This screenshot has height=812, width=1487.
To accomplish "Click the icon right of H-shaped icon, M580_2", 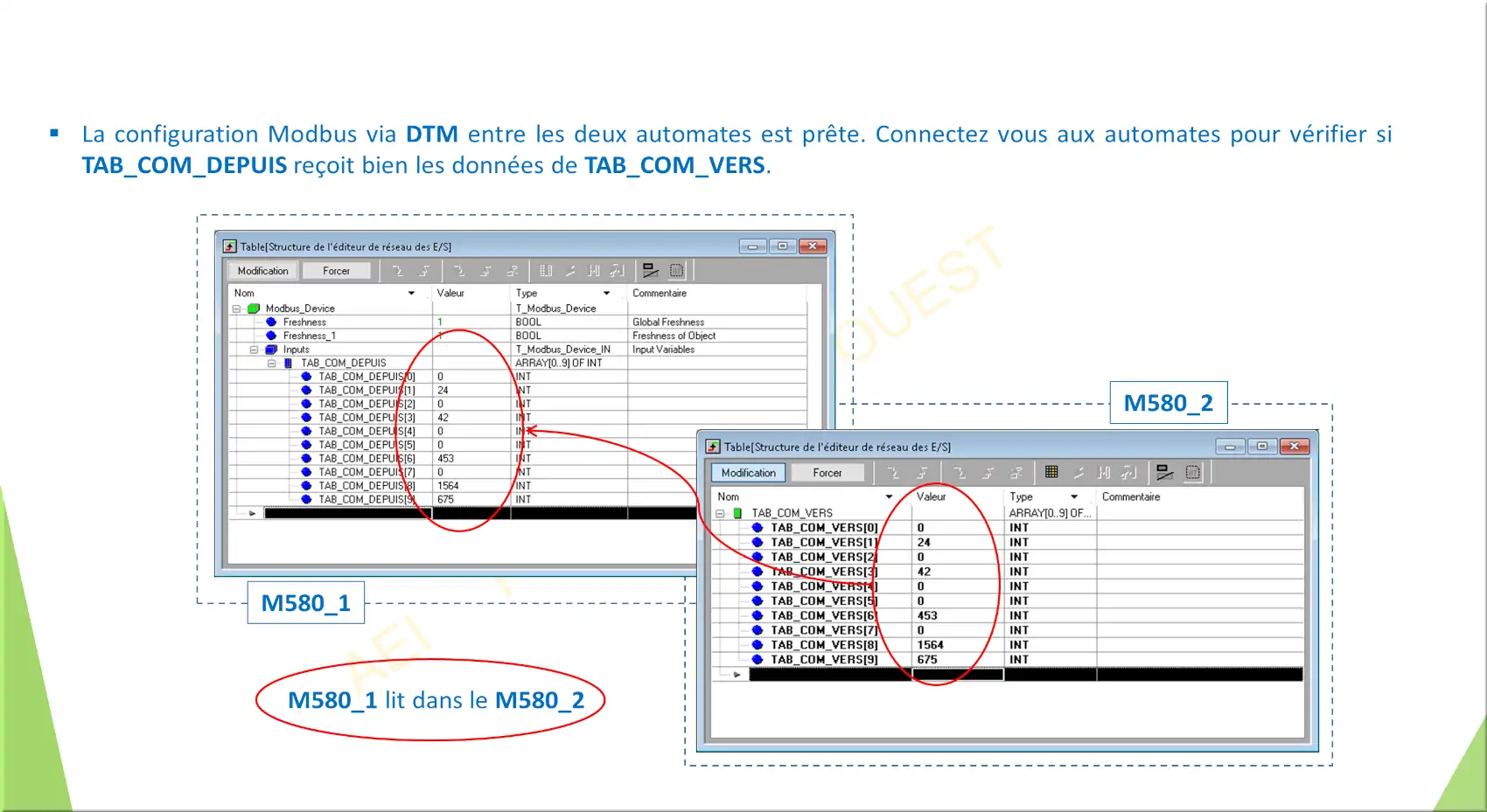I will (x=1129, y=472).
